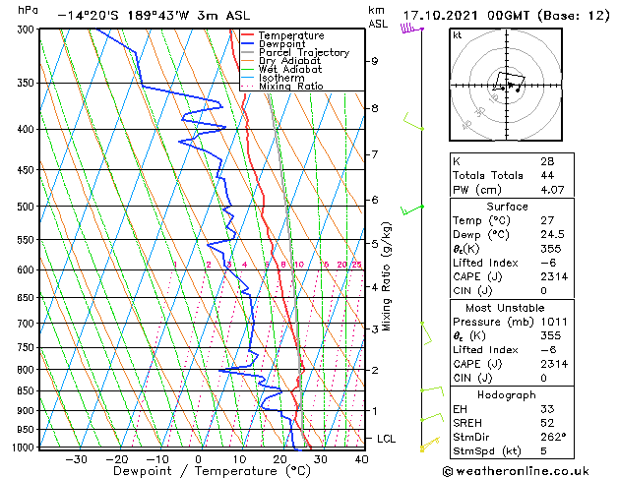
Task: Click the yellow wind barb near 1000 hPa
Action: (430, 444)
